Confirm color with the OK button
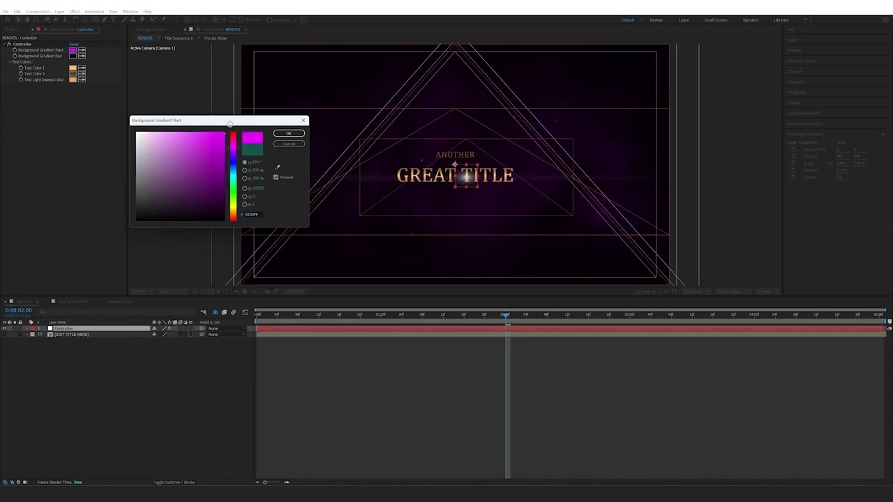The height and width of the screenshot is (502, 893). click(x=289, y=133)
